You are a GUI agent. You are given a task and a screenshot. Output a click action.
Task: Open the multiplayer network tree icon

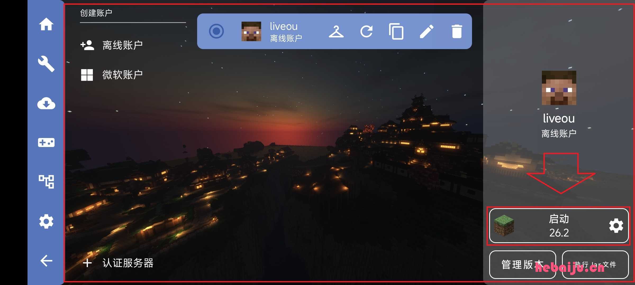46,182
